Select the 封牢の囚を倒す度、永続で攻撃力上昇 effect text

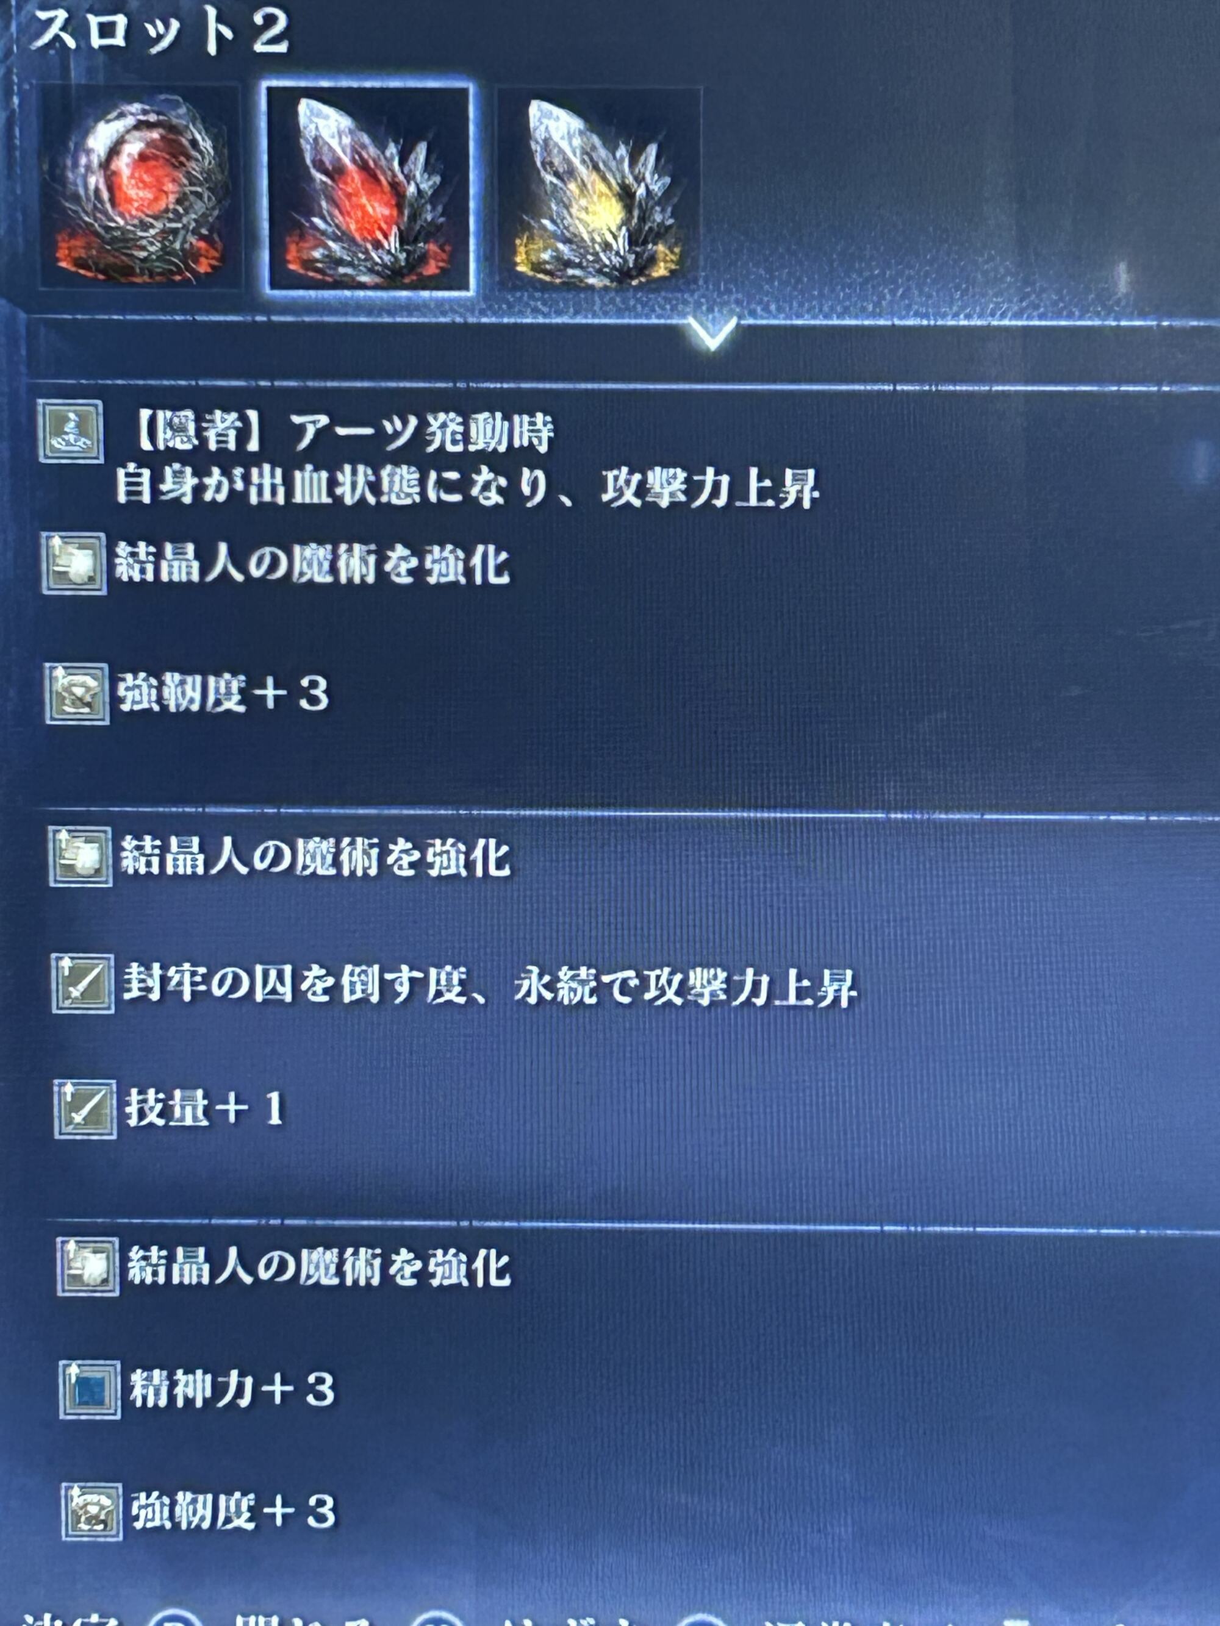click(x=489, y=985)
